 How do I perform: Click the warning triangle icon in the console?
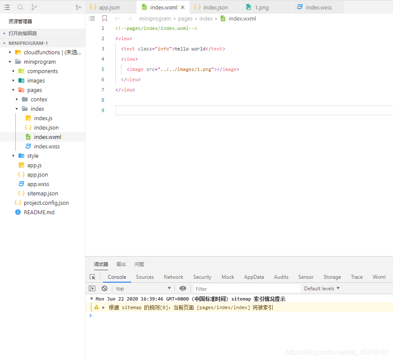point(97,307)
